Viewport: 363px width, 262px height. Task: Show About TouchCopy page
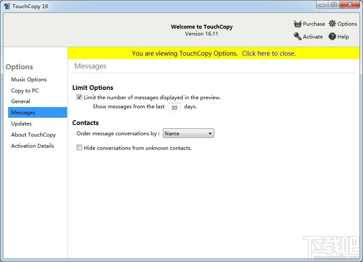(33, 135)
